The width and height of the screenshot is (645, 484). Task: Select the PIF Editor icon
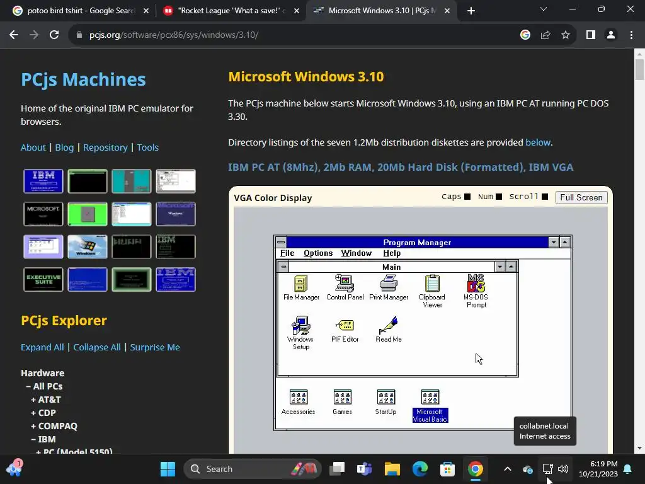(x=345, y=330)
